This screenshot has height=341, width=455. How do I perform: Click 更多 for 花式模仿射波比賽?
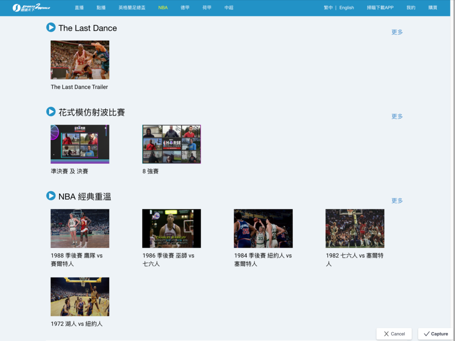(397, 116)
